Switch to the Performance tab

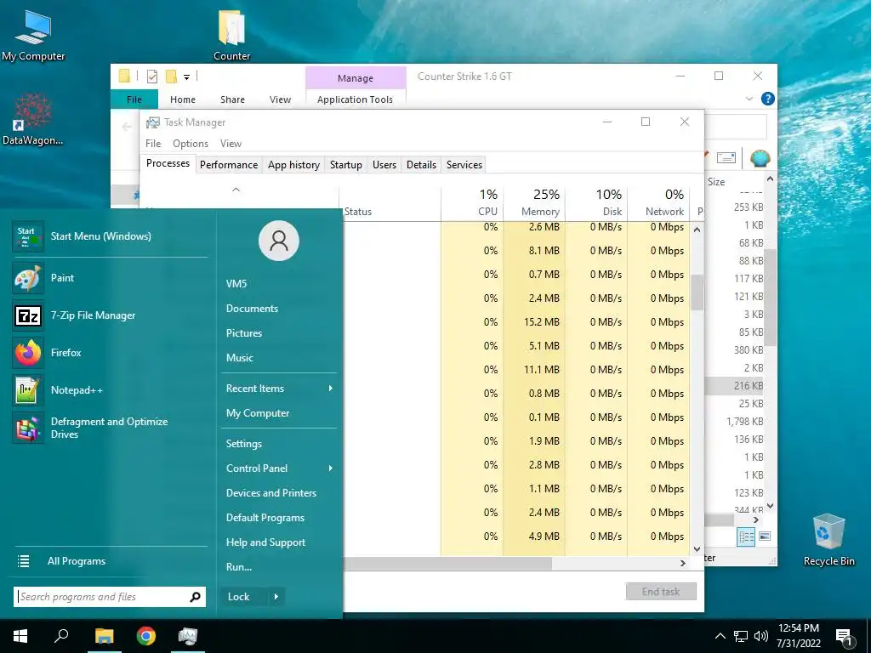[x=229, y=165]
